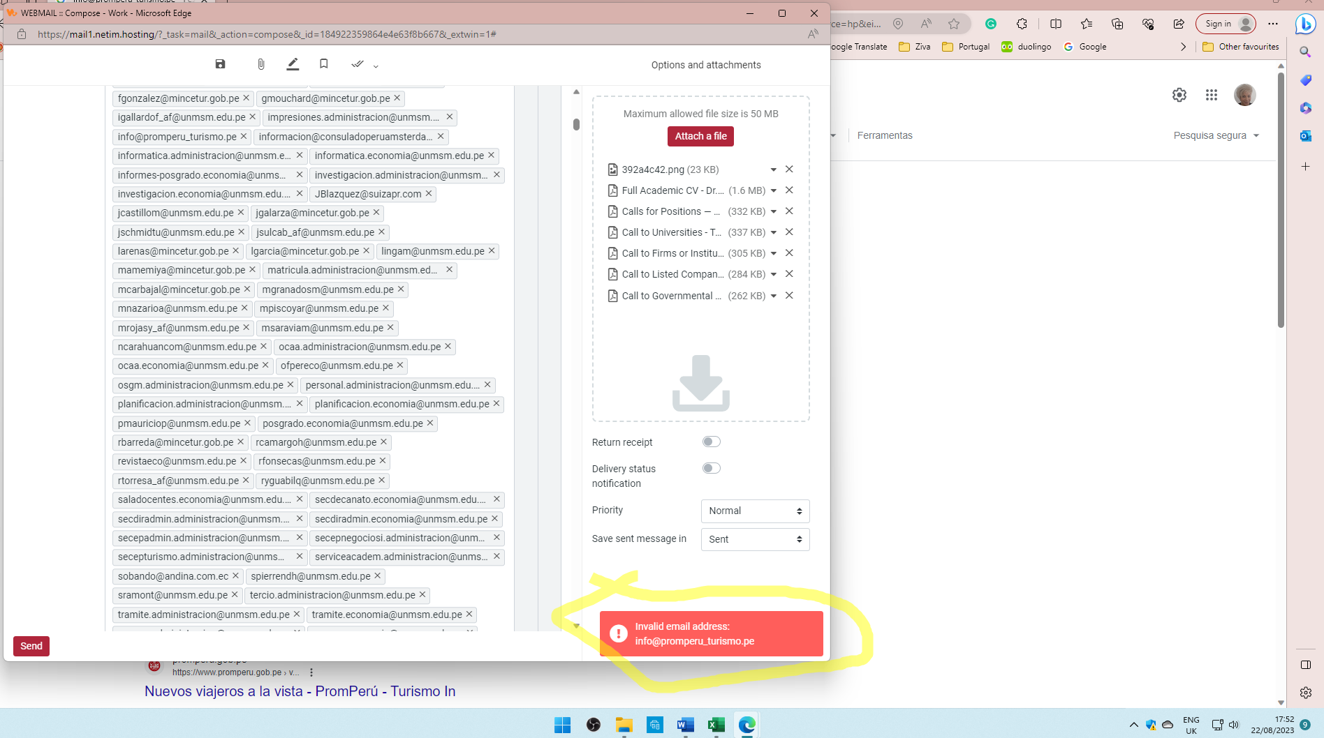This screenshot has height=738, width=1324.
Task: Open Bing Copilot sidebar icon
Action: click(x=1305, y=24)
